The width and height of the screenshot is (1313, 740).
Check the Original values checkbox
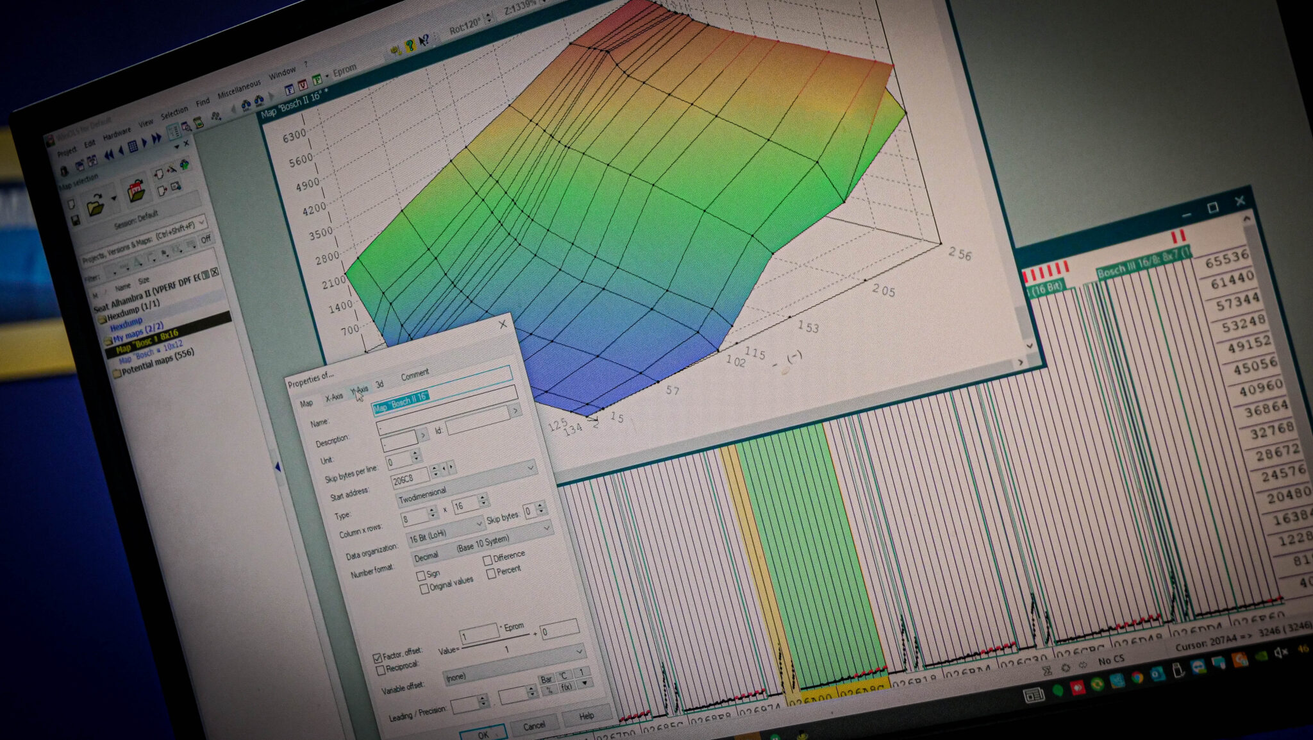[x=424, y=589]
